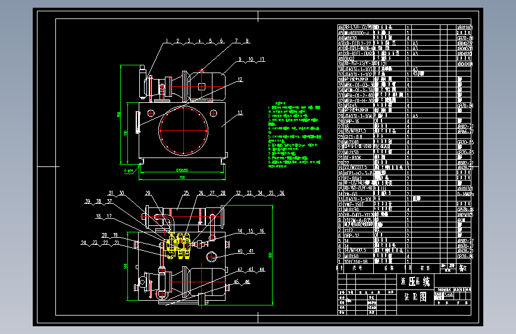Click the 液压系统 title block text

(x=415, y=281)
